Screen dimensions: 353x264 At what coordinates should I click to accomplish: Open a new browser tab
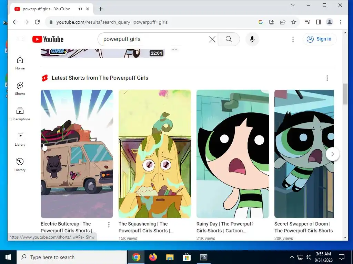pos(101,9)
